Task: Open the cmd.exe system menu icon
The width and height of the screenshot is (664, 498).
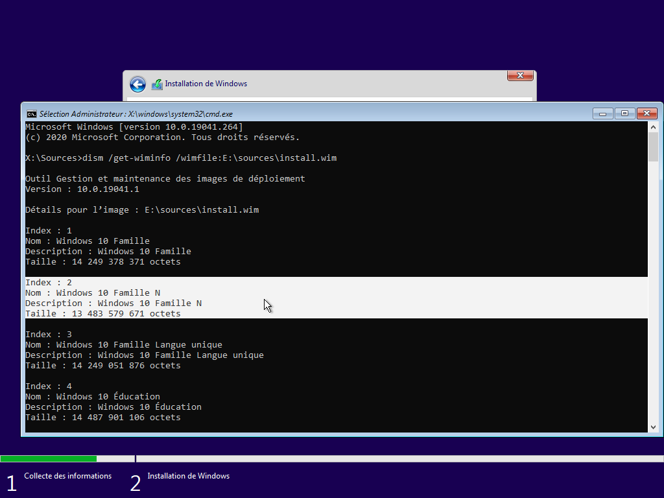Action: point(31,114)
